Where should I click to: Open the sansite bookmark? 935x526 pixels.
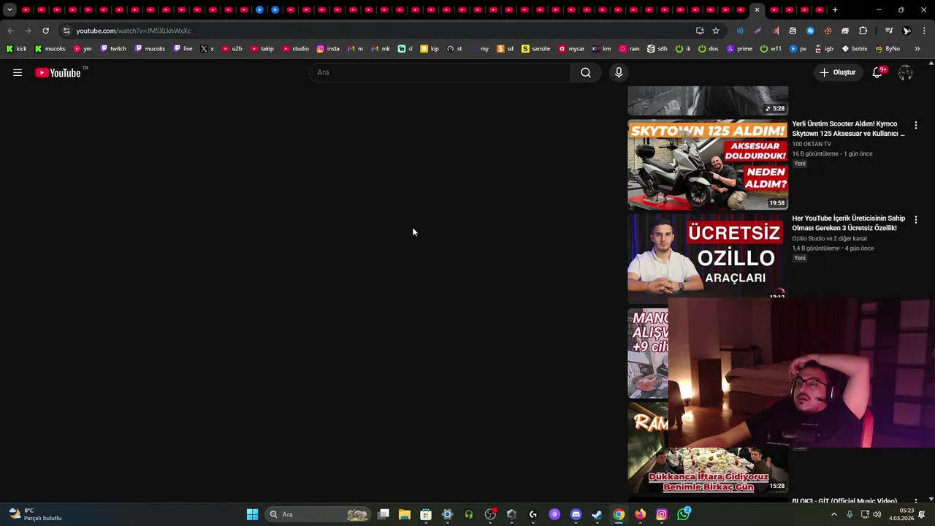point(535,49)
